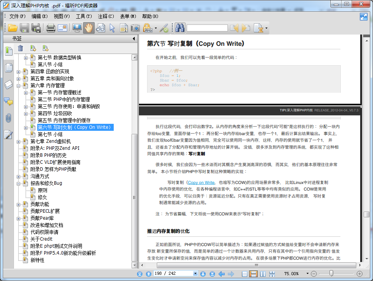Activate the Hand tool
The image size is (373, 281).
pos(89,28)
